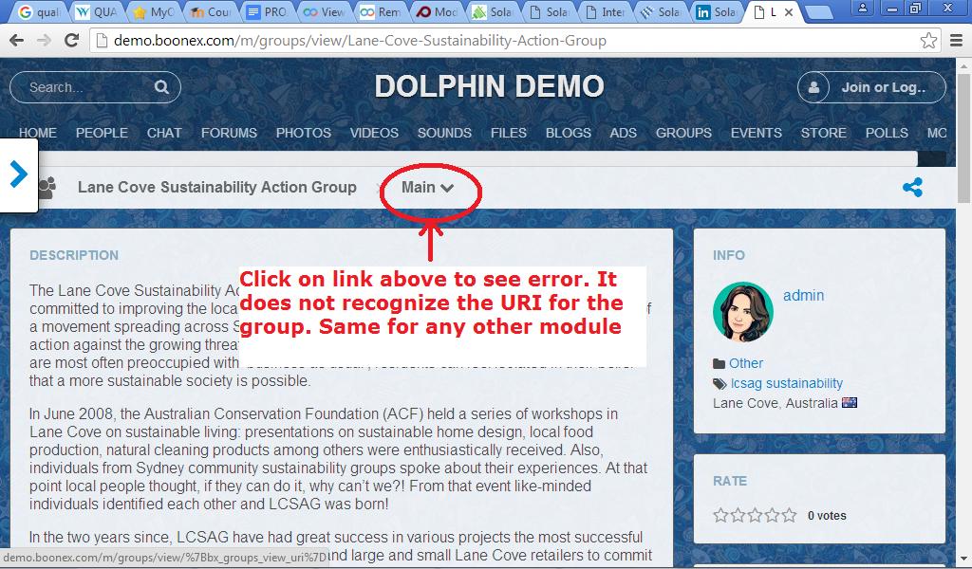Image resolution: width=972 pixels, height=569 pixels.
Task: Open the admin profile link
Action: (803, 295)
